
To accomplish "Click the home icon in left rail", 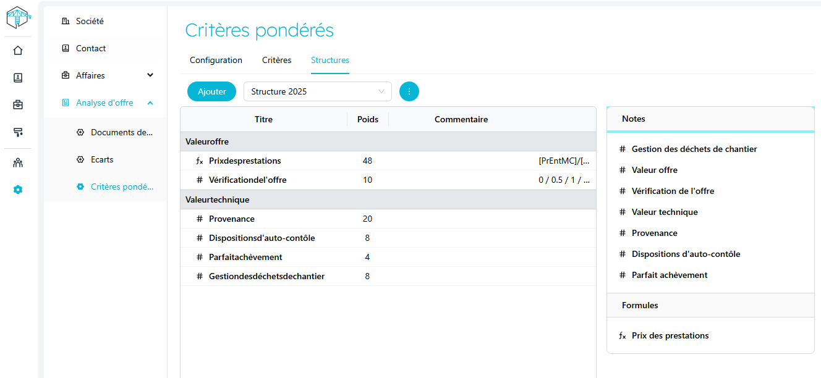I will click(18, 51).
